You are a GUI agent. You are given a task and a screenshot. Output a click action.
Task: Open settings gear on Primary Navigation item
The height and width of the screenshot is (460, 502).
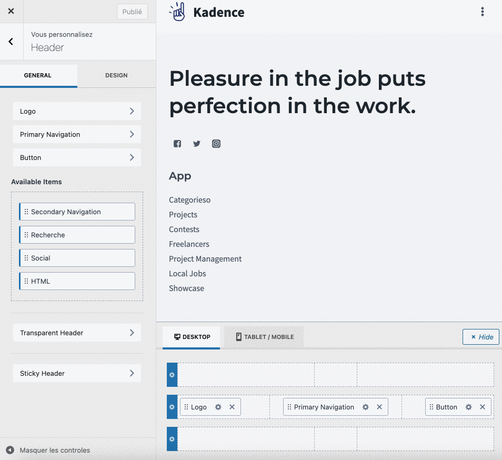pos(365,406)
